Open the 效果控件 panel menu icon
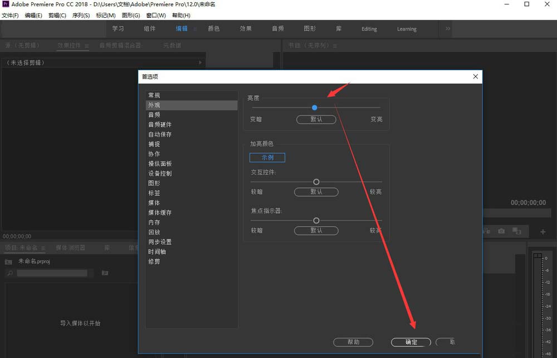Image resolution: width=557 pixels, height=358 pixels. tap(87, 46)
